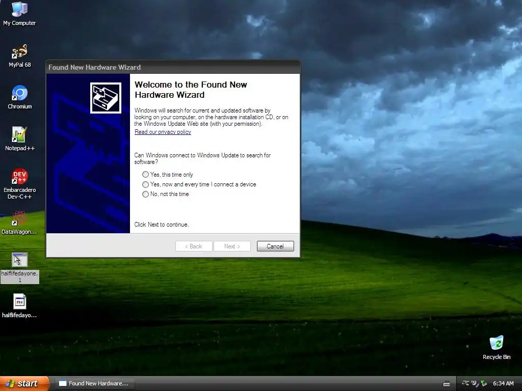
Task: Click the 6:34 AM taskbar clock
Action: [503, 383]
